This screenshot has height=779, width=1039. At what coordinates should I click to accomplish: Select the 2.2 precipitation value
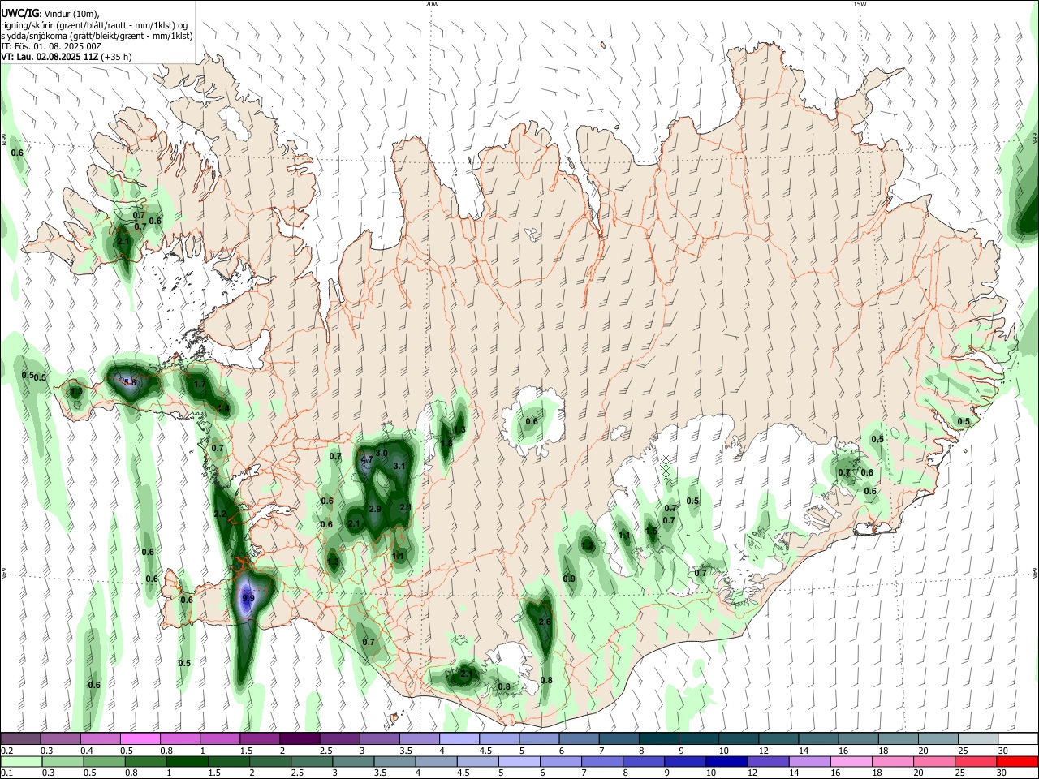point(220,514)
